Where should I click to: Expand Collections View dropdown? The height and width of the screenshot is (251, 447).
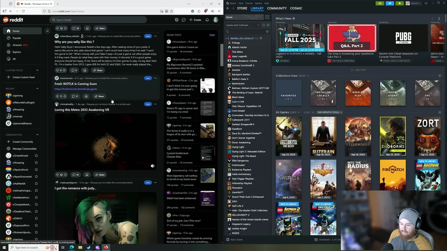pyautogui.click(x=308, y=76)
